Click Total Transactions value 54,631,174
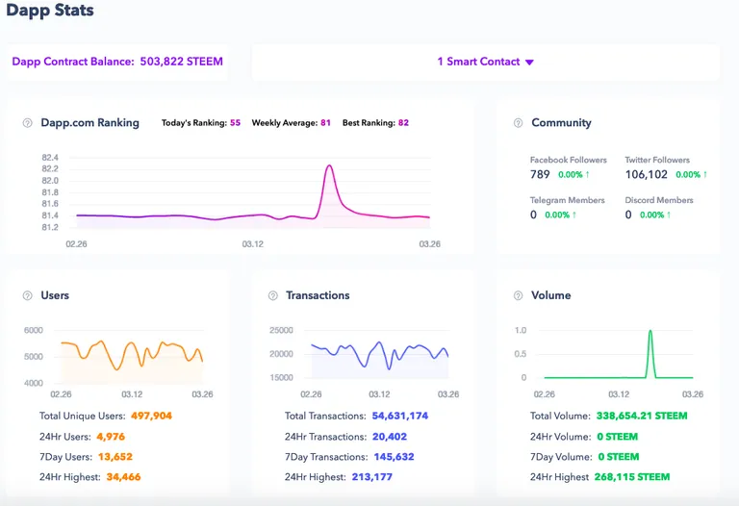The width and height of the screenshot is (739, 506). (400, 416)
